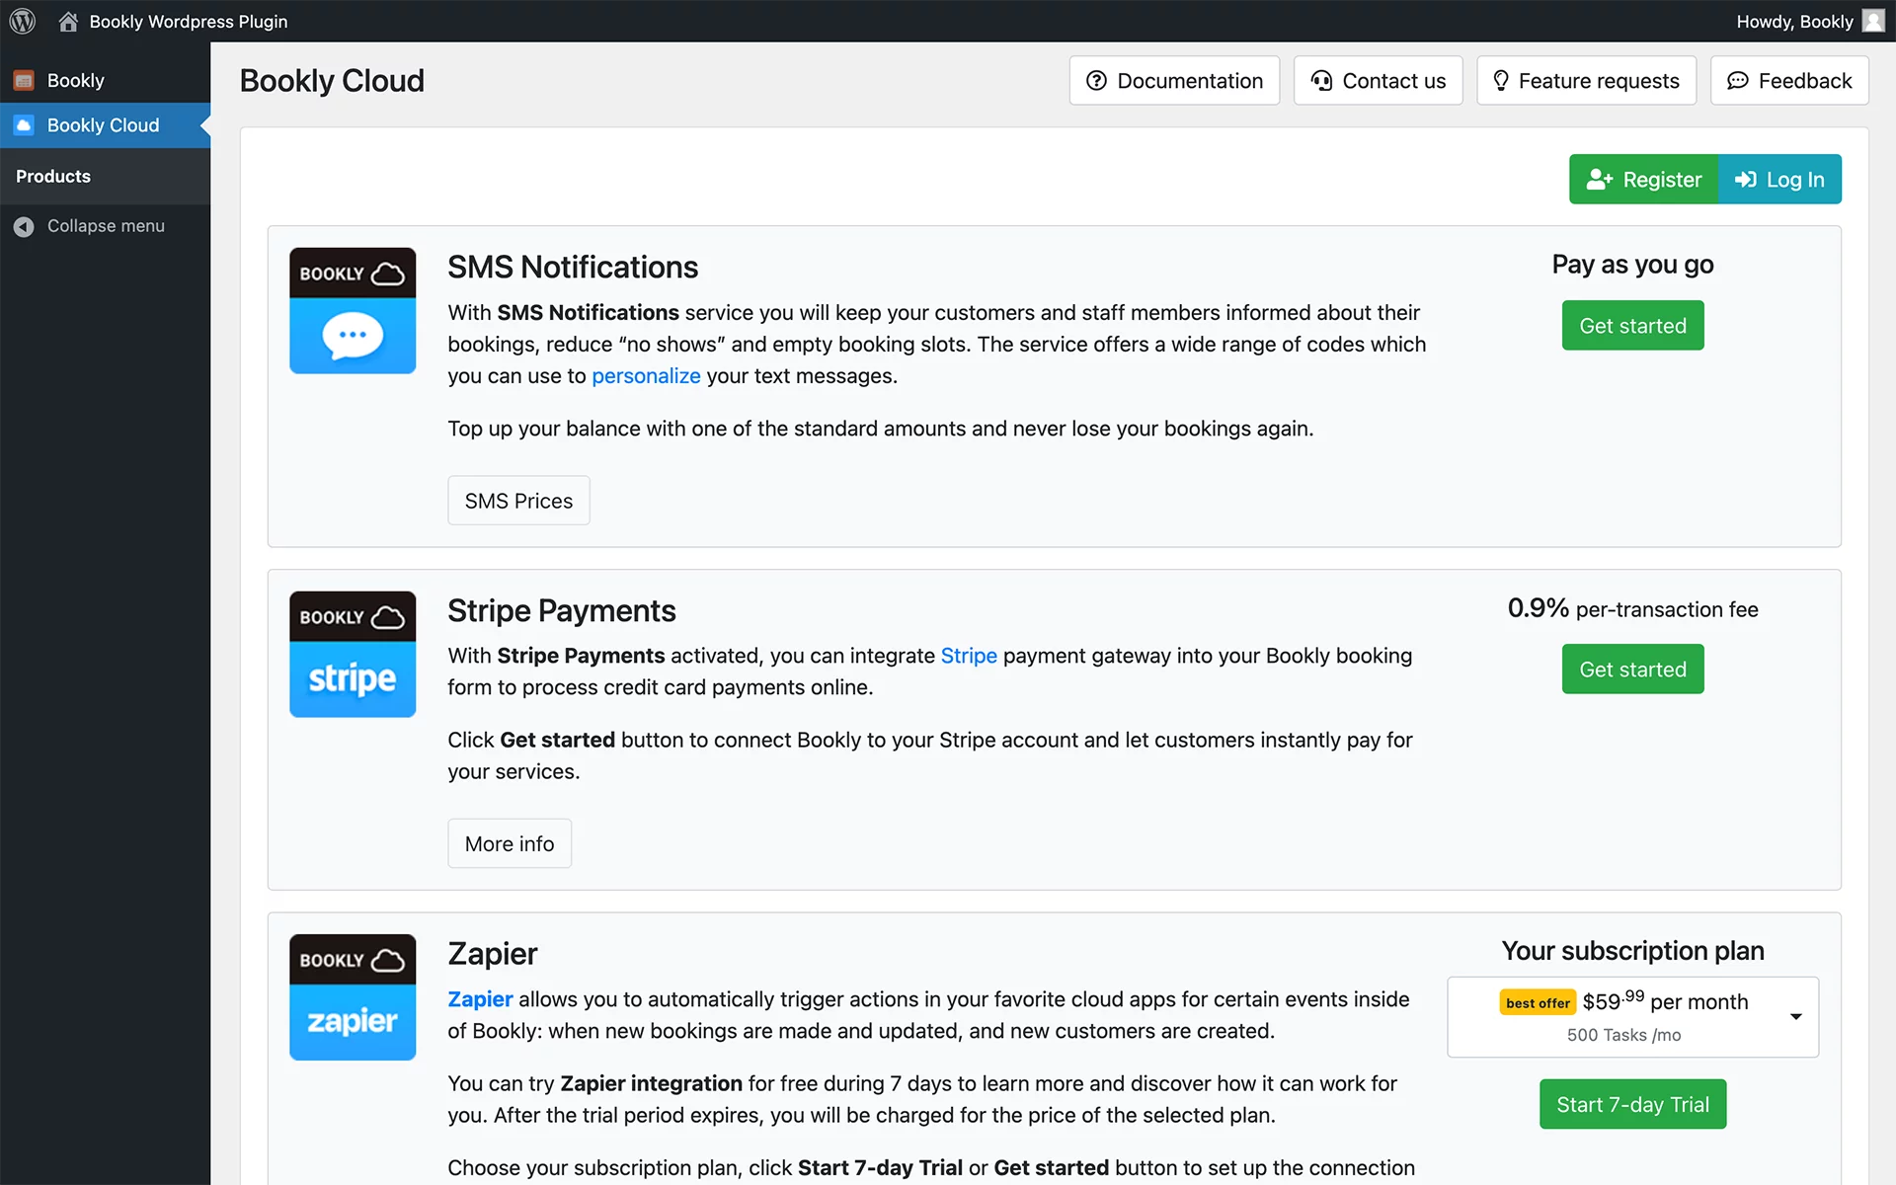The height and width of the screenshot is (1185, 1896).
Task: Click the Stripe Payments heading
Action: tap(562, 610)
